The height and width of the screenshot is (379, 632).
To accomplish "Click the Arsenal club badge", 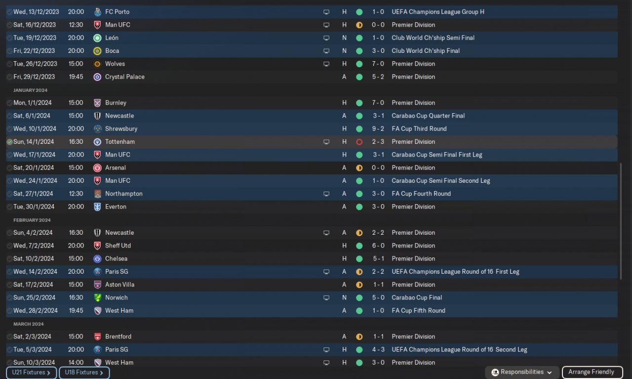I will coord(97,168).
